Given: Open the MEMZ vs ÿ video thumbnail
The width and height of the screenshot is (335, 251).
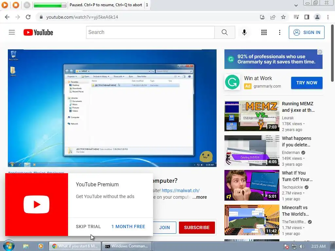Looking at the screenshot, I should tap(252, 116).
